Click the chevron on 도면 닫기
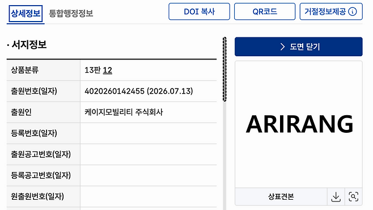This screenshot has height=210, width=373. (282, 47)
